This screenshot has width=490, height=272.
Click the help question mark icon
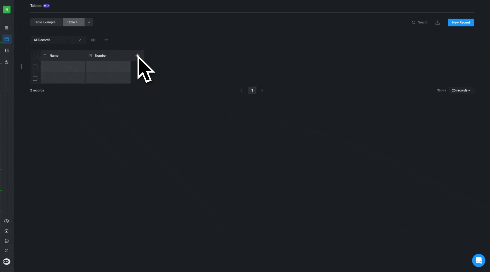click(x=7, y=251)
